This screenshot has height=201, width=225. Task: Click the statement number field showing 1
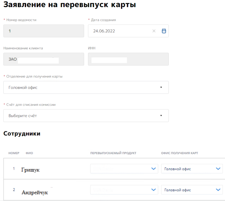(44, 31)
